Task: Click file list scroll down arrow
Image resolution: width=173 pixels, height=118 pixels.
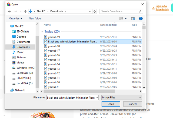Action: tap(144, 88)
